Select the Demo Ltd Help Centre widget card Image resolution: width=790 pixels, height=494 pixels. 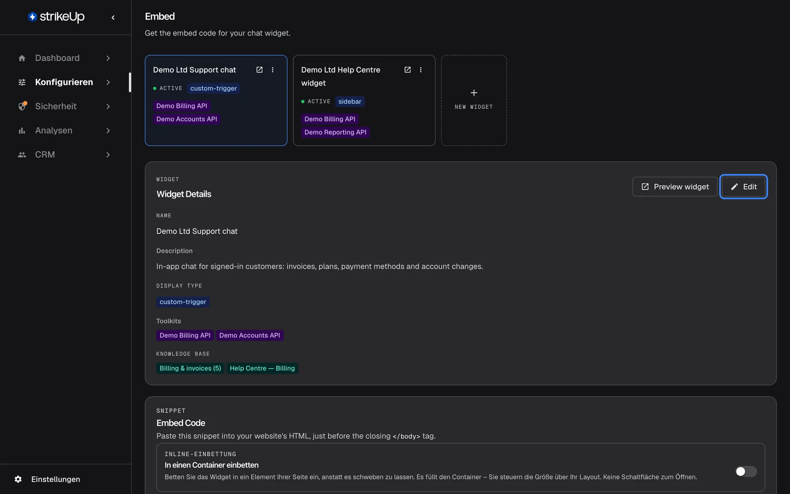[364, 100]
